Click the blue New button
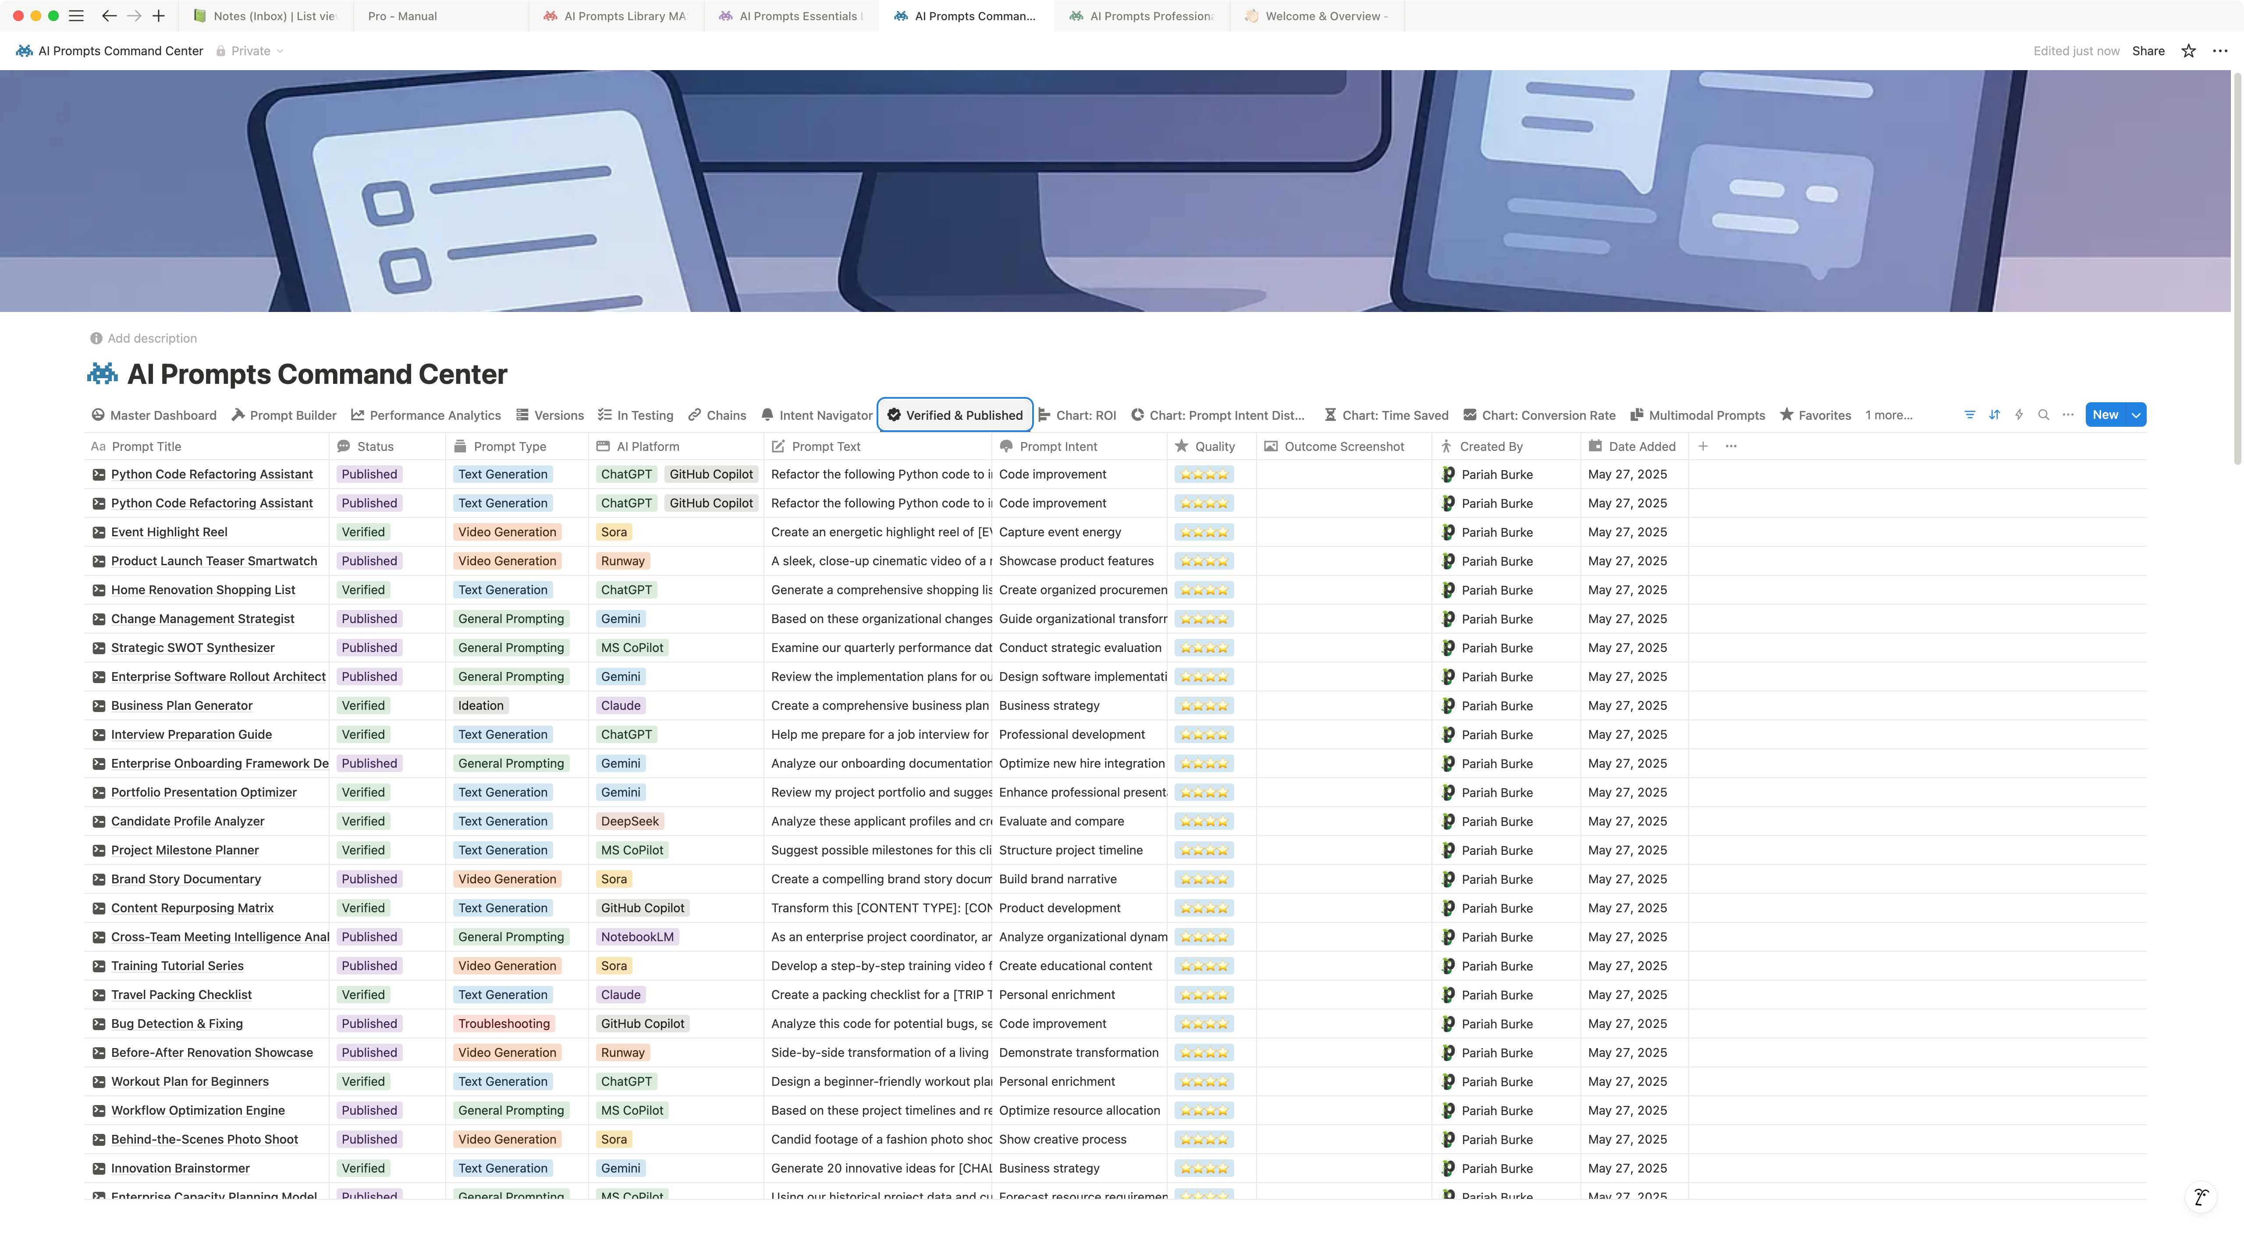The width and height of the screenshot is (2244, 1240). pos(2105,415)
